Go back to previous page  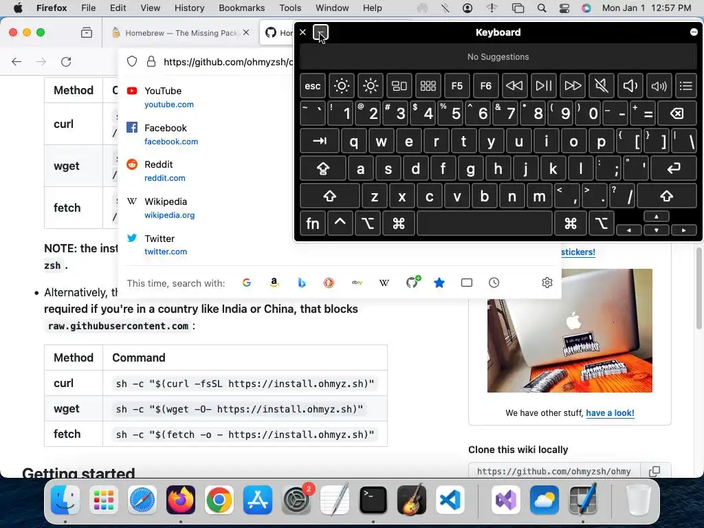[16, 62]
